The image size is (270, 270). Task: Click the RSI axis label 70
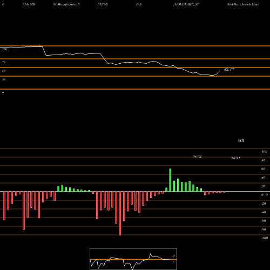point(4,62)
